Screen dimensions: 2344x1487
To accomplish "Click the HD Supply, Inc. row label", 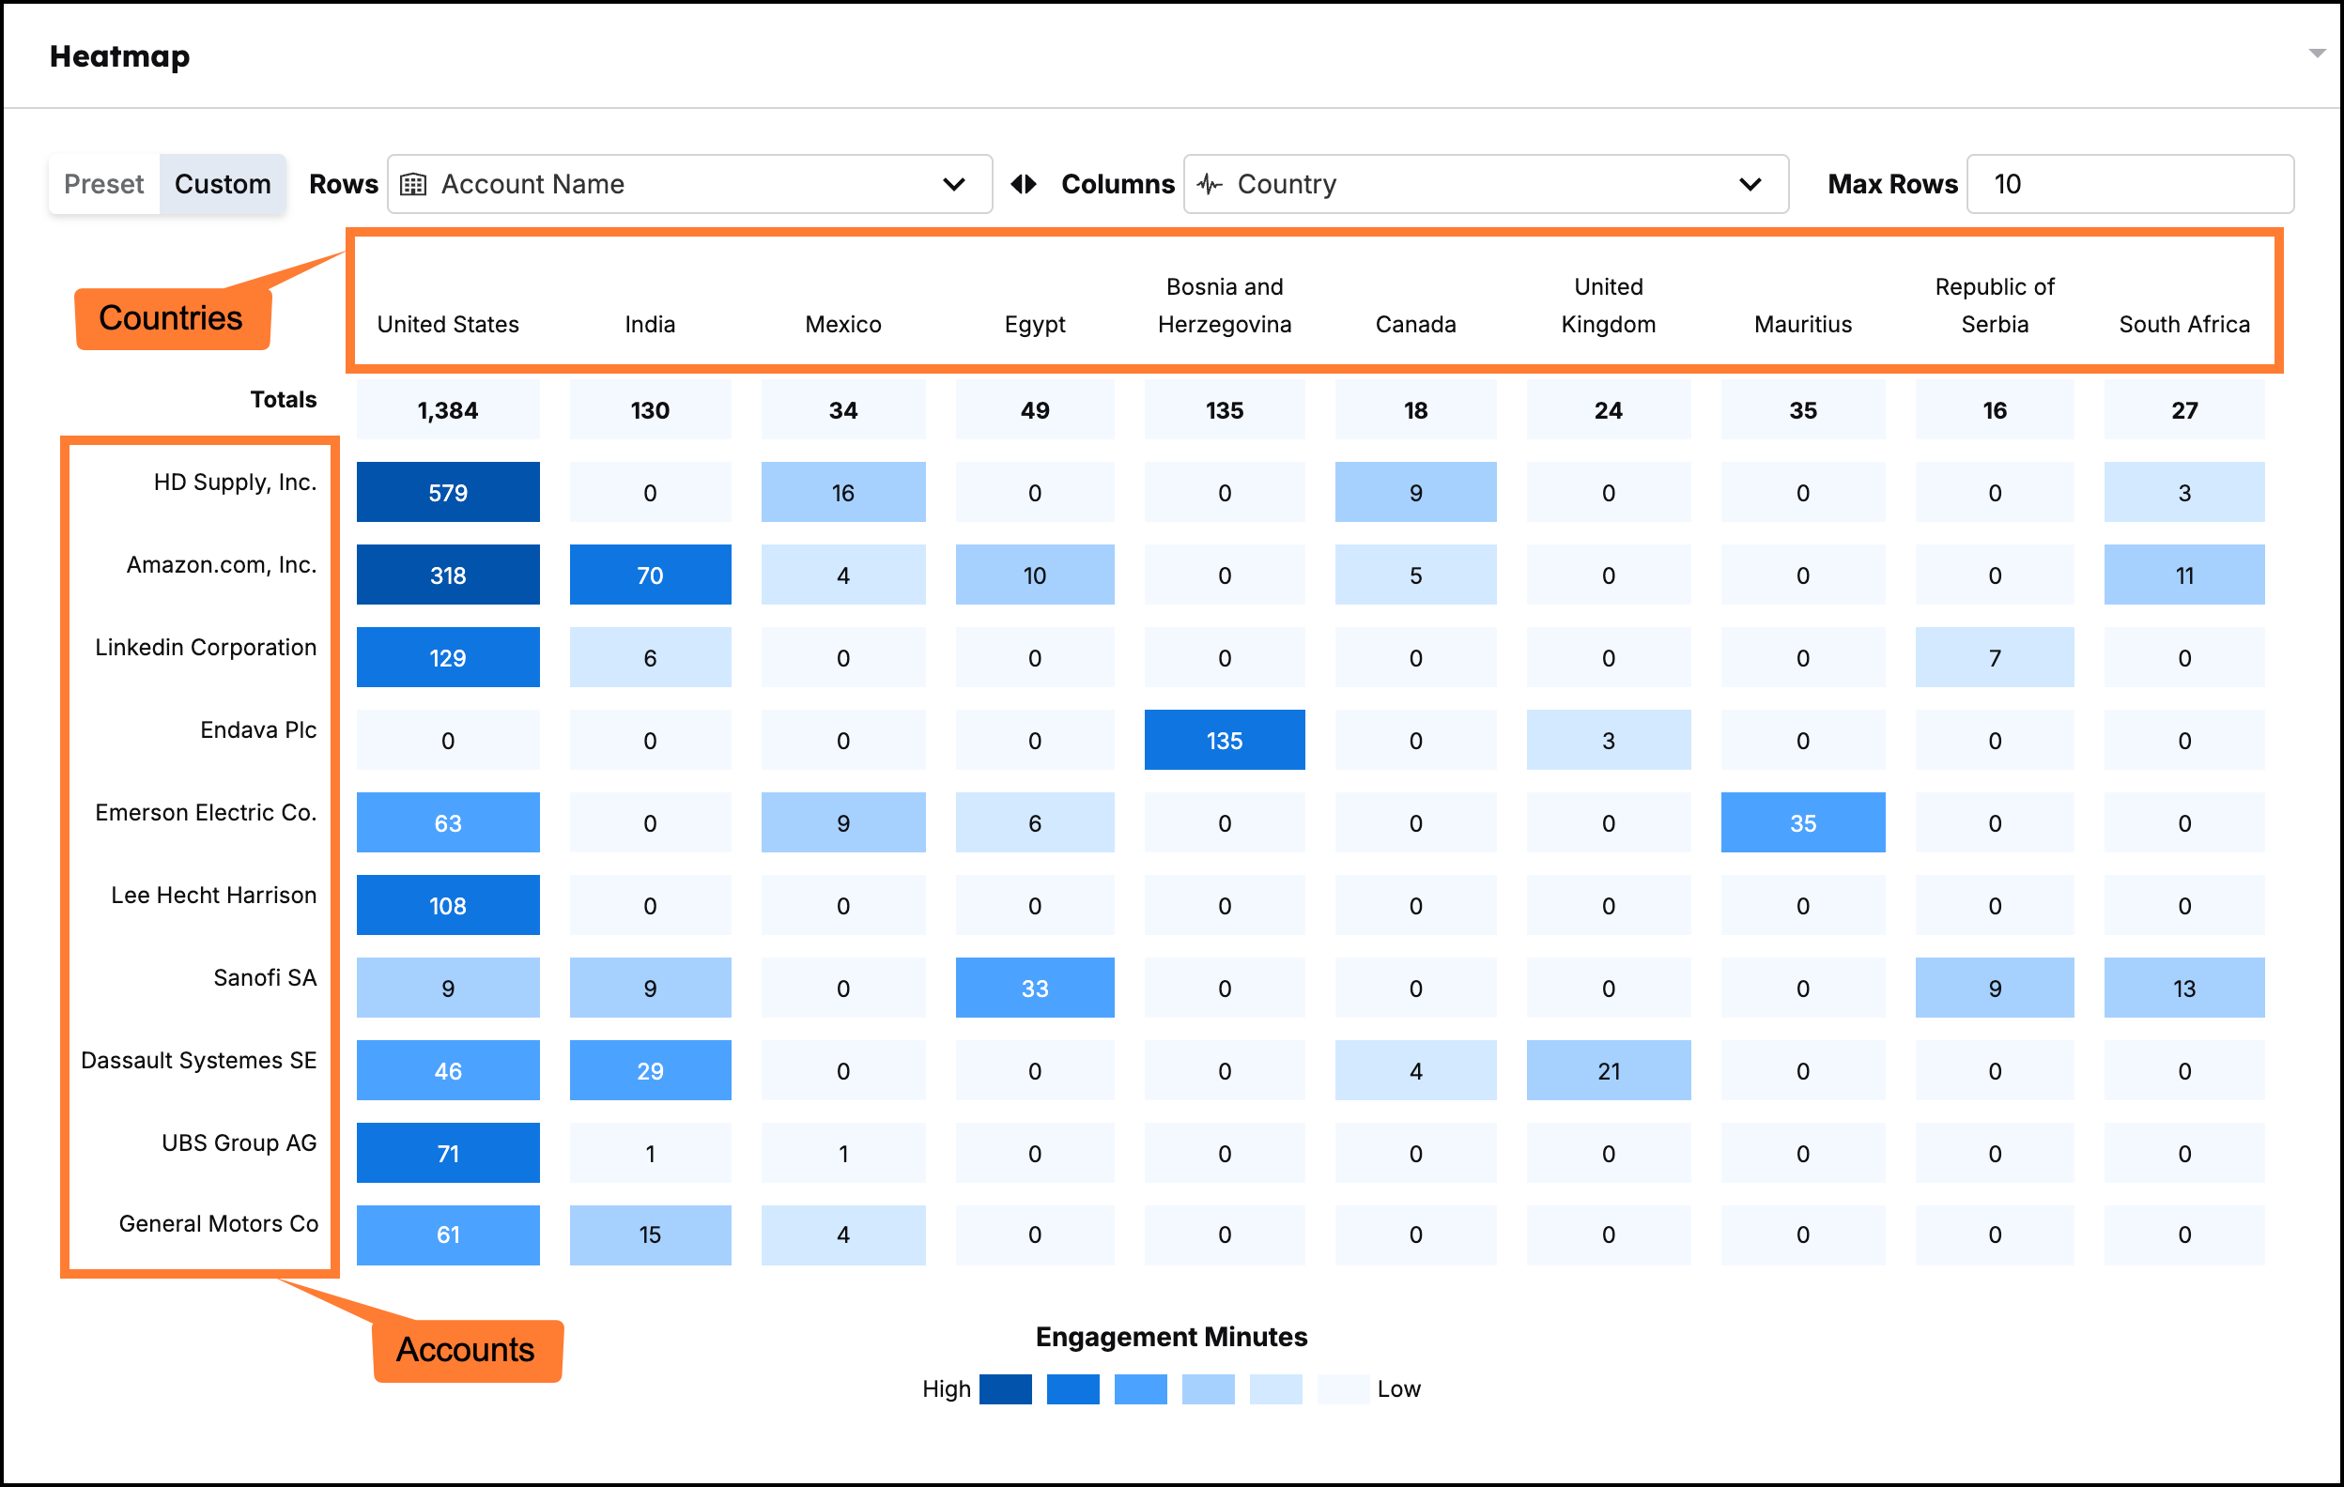I will [x=236, y=483].
